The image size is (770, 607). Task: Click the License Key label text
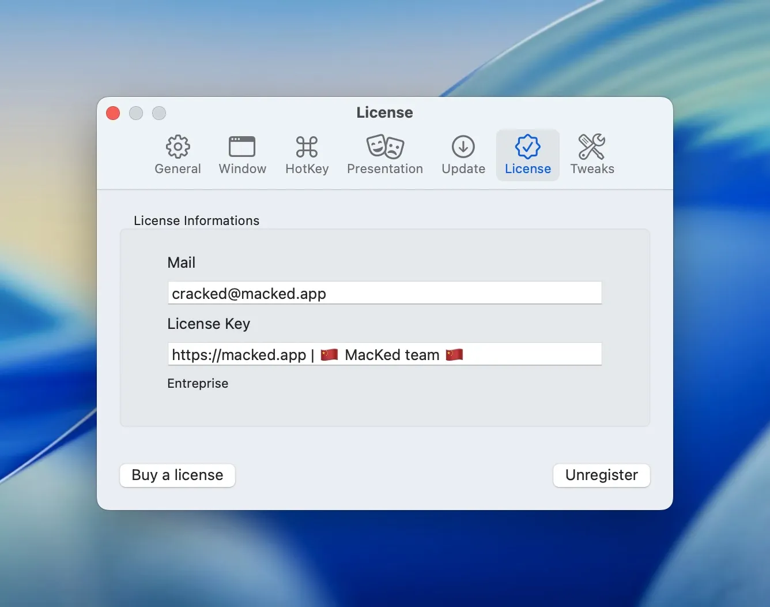tap(209, 324)
